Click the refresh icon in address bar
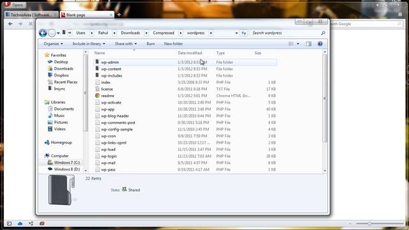The image size is (409, 230). point(243,33)
